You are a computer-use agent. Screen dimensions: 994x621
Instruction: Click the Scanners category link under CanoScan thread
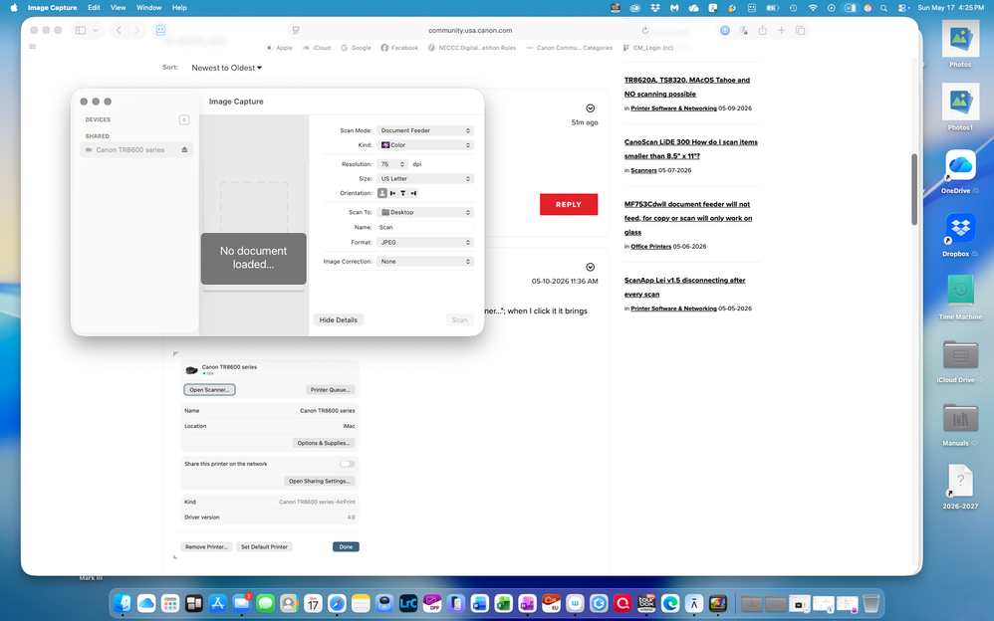[643, 170]
